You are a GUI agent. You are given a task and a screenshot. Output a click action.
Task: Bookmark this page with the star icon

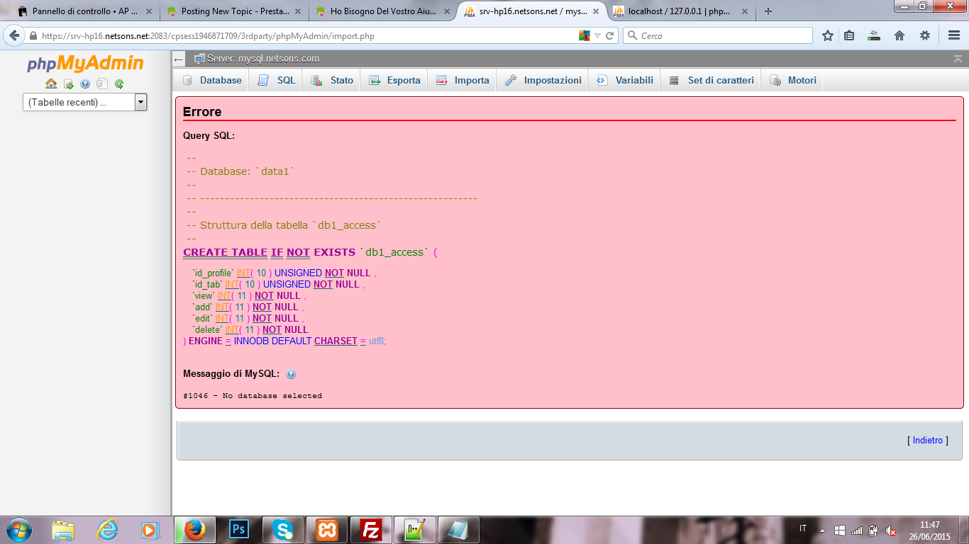(x=827, y=35)
